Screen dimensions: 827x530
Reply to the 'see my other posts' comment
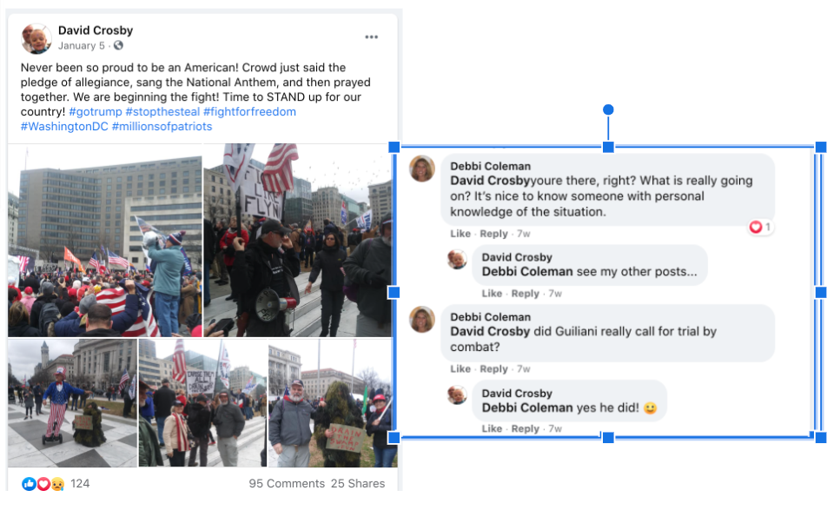click(x=526, y=293)
